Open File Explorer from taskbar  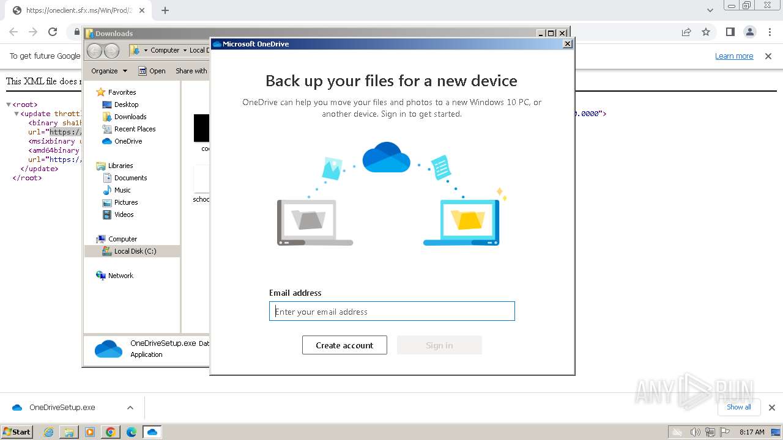click(x=69, y=432)
